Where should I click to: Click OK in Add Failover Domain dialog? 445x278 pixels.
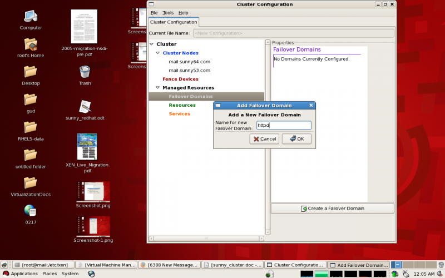(296, 138)
